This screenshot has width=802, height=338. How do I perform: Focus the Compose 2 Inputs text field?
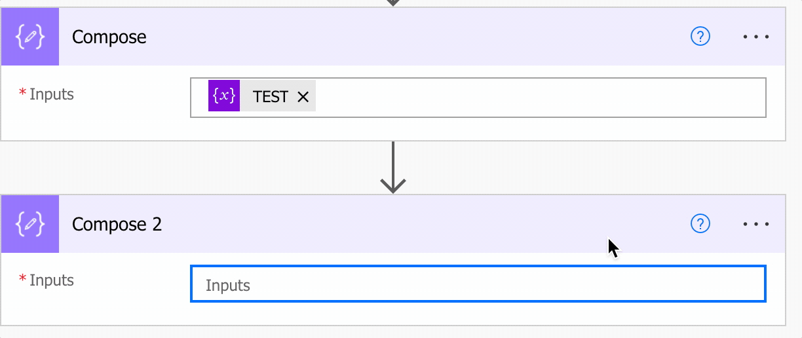[x=478, y=284]
